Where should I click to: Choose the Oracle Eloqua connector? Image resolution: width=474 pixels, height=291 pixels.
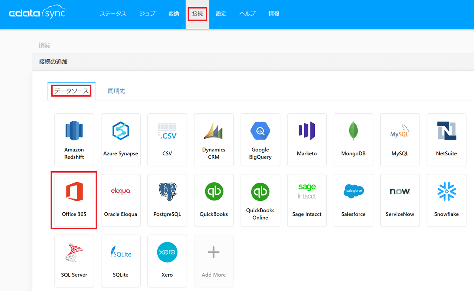[121, 200]
